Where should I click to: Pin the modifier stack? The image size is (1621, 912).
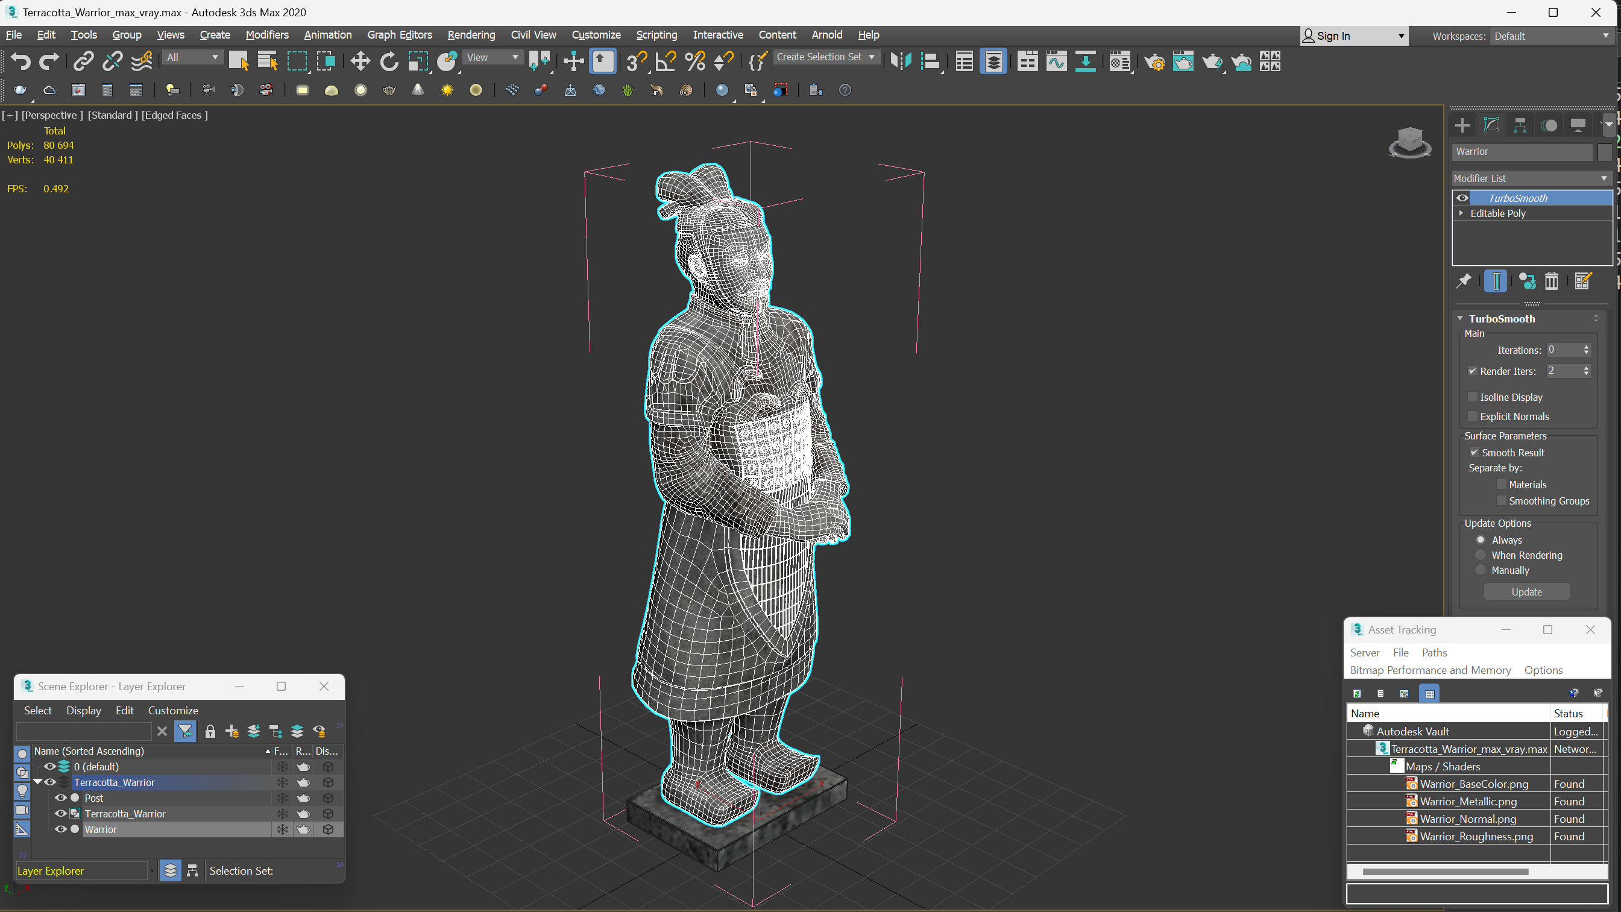1463,281
